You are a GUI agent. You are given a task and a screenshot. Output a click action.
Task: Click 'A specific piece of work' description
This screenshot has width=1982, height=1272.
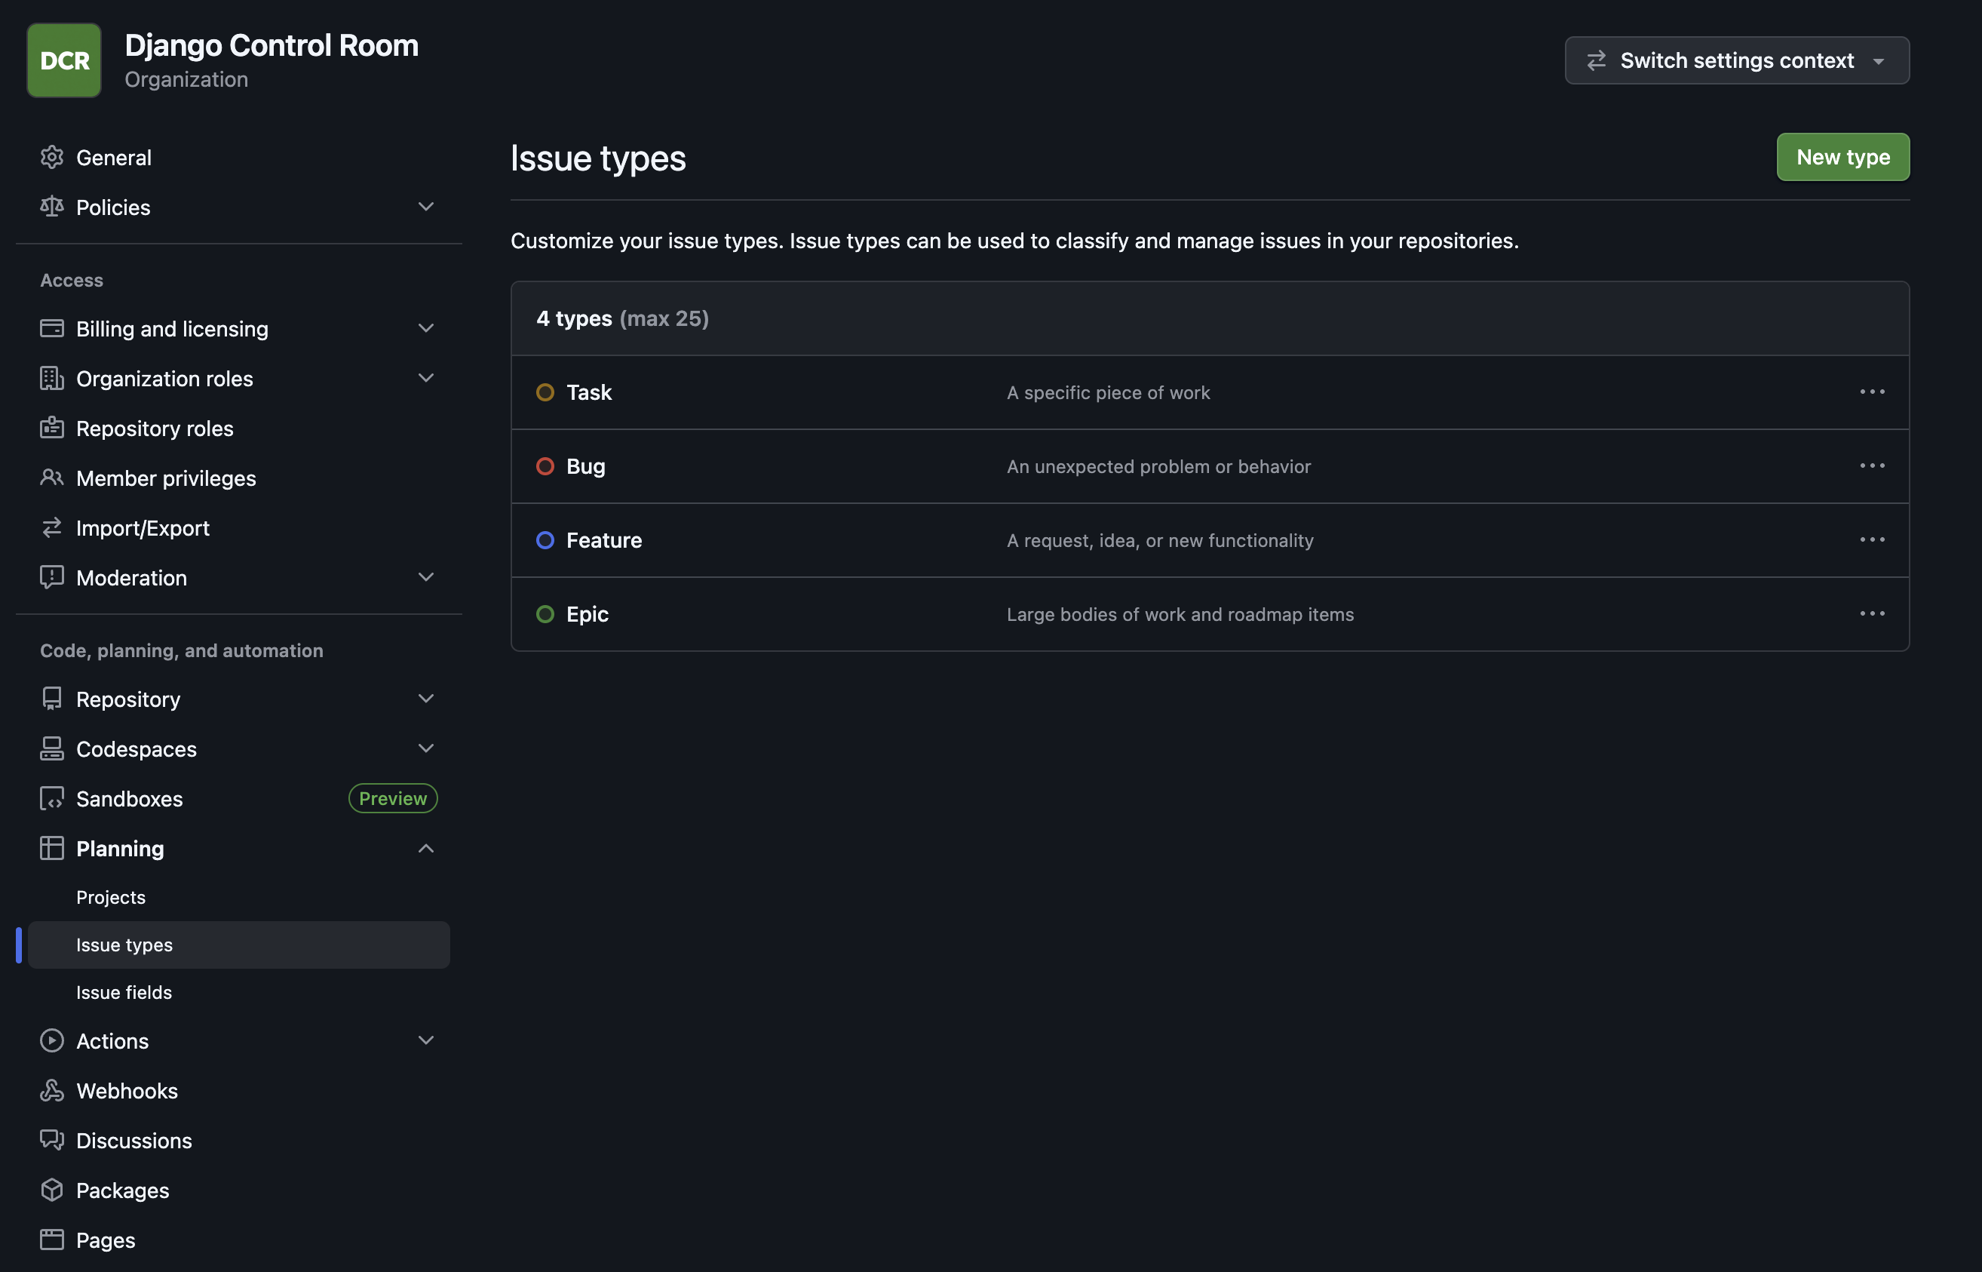coord(1108,392)
